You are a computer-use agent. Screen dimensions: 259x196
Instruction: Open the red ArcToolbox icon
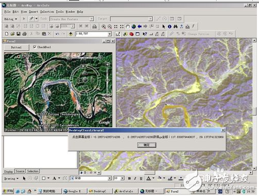(x=131, y=34)
